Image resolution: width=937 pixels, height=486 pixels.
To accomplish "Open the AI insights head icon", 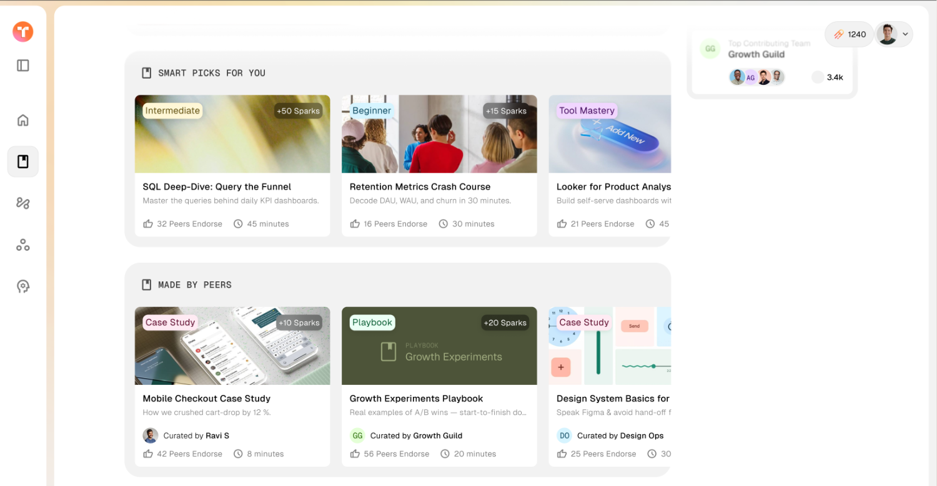I will coord(23,286).
